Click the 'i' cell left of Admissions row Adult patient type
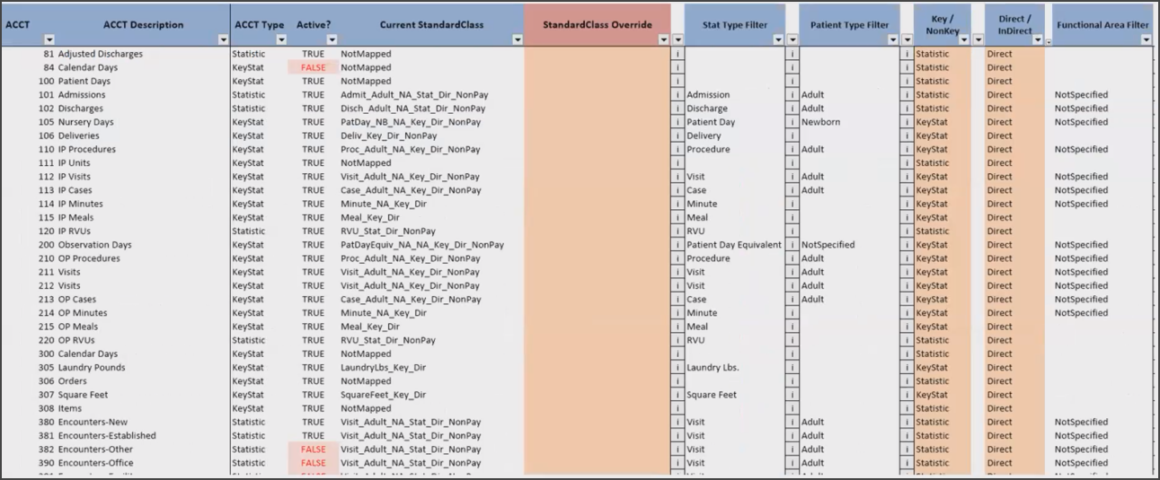The image size is (1160, 480). pos(793,94)
